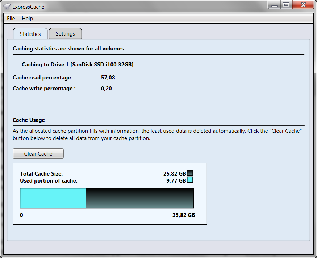The height and width of the screenshot is (258, 317).
Task: Click the '9,77 GB' used value
Action: point(176,181)
